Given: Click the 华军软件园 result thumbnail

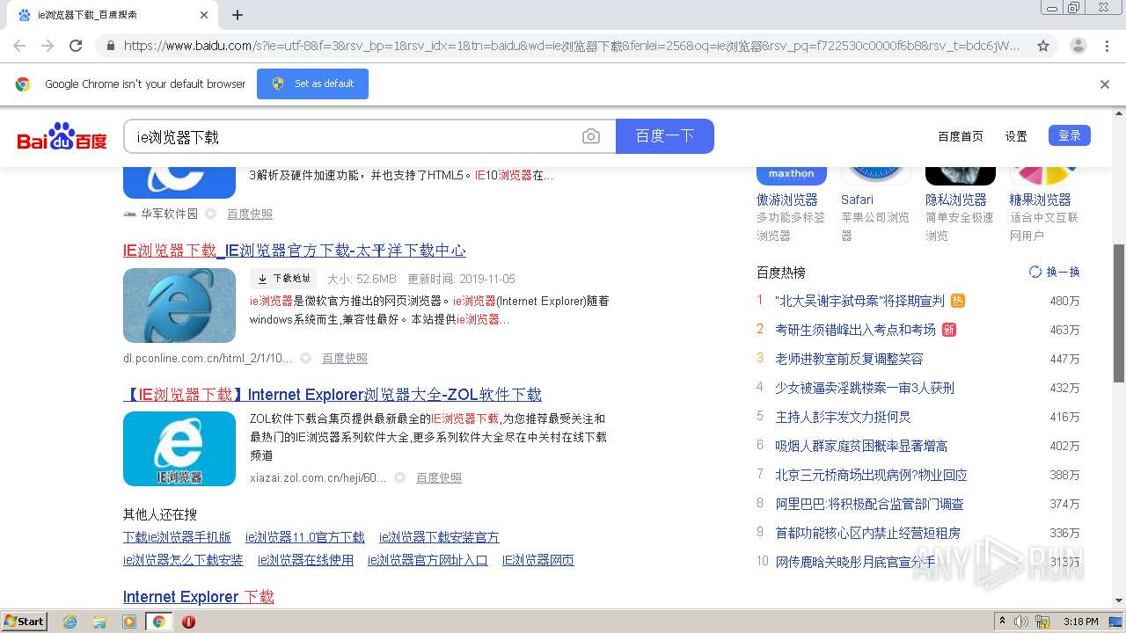Looking at the screenshot, I should pos(179,182).
